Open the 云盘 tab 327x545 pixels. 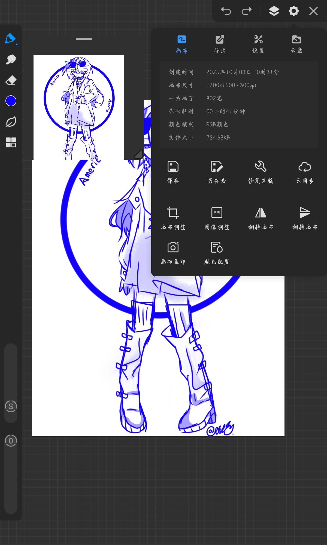[x=296, y=44]
